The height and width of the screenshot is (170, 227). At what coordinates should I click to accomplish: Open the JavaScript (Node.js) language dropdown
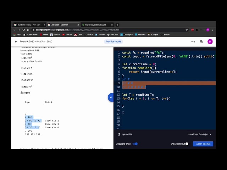pos(200,134)
